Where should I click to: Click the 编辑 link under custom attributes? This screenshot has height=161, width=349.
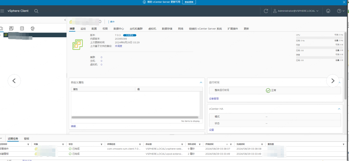(73, 126)
